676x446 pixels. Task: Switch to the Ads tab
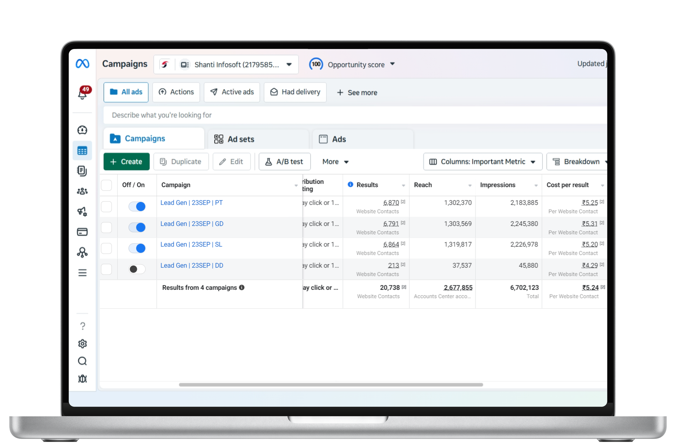click(x=363, y=139)
